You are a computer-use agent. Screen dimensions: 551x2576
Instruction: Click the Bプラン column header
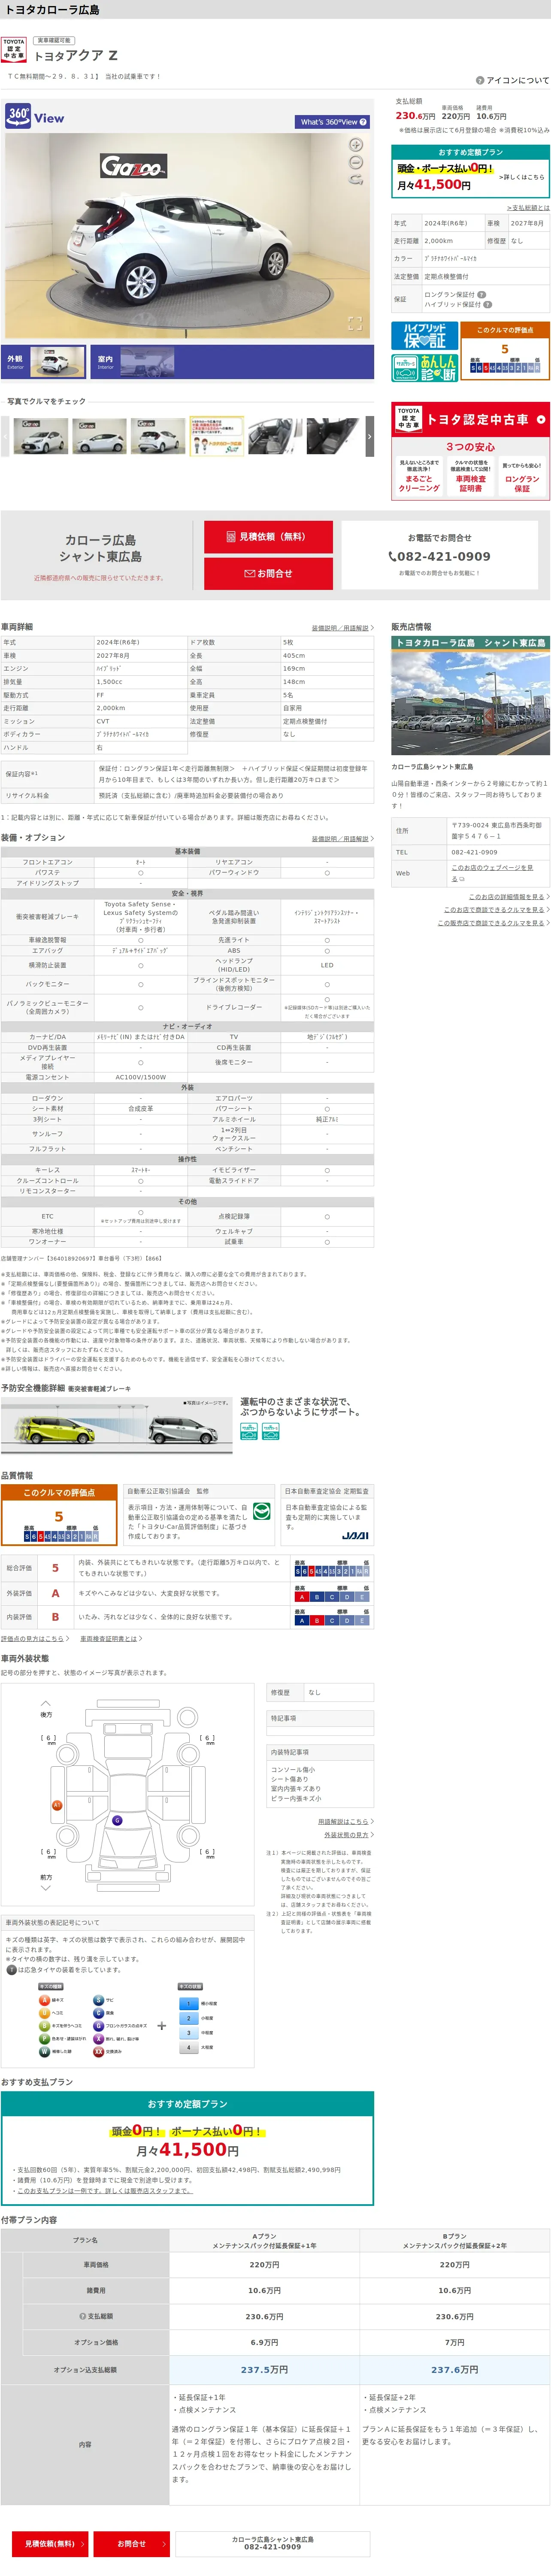454,2241
